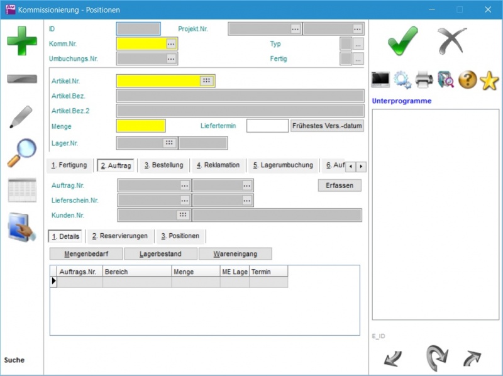Open the table list view icon
Screen dimensions: 503x376
(x=22, y=190)
